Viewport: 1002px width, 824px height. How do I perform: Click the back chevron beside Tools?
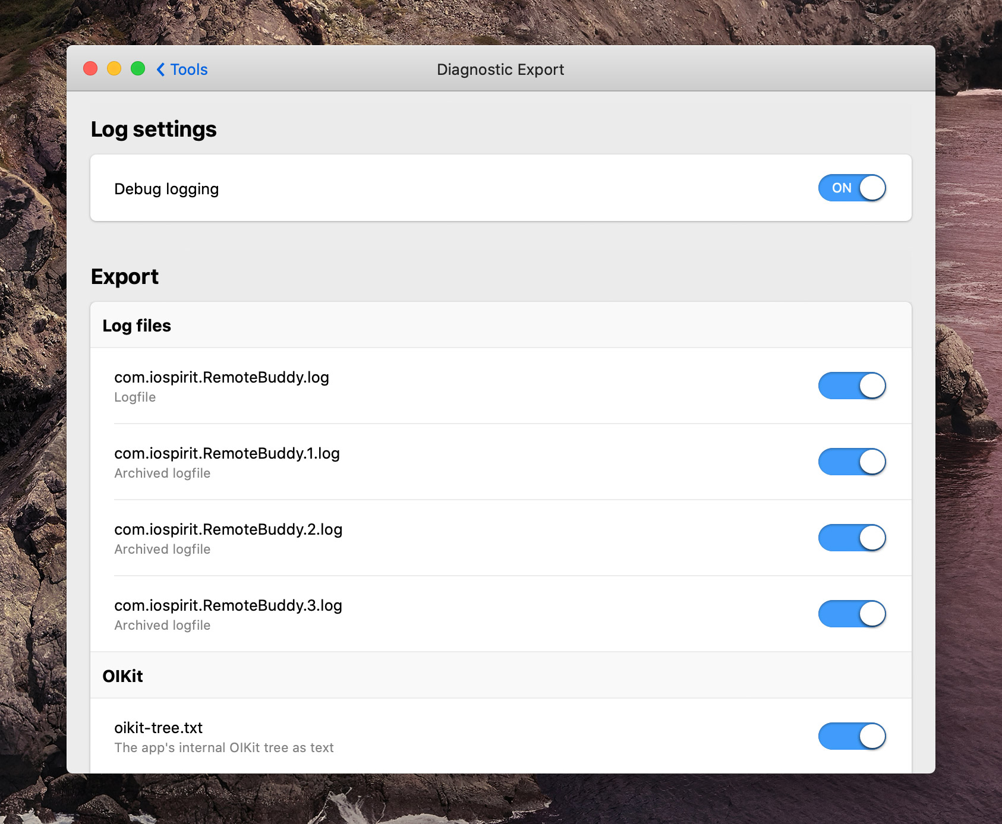click(x=160, y=70)
